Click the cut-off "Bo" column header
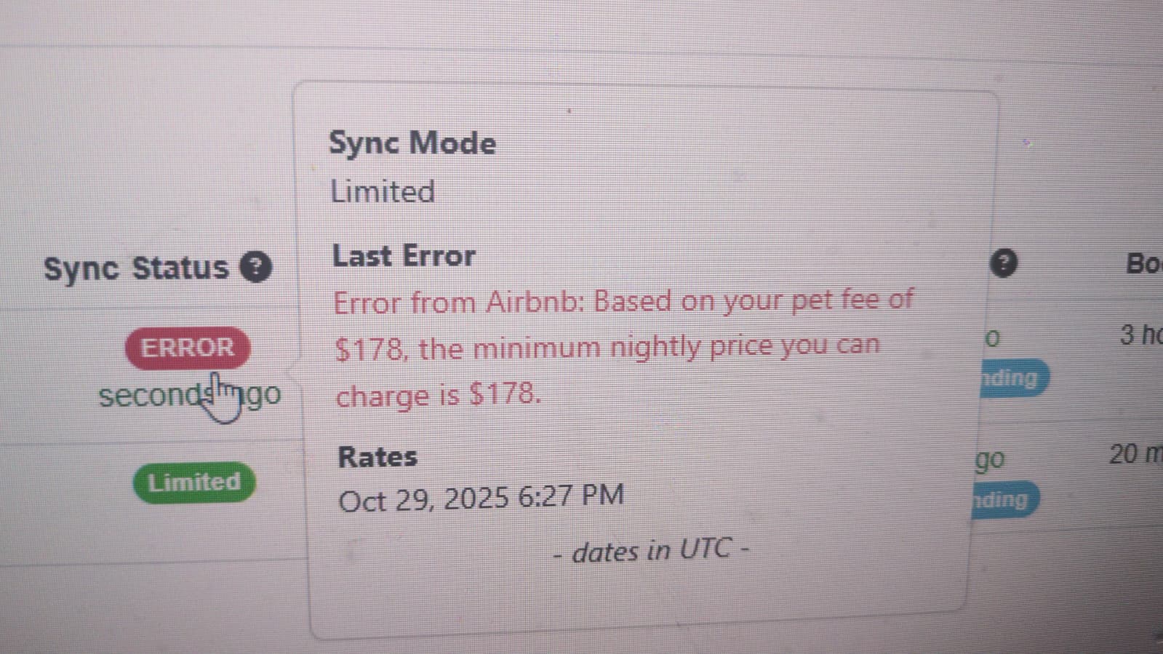The image size is (1163, 654). (x=1143, y=263)
